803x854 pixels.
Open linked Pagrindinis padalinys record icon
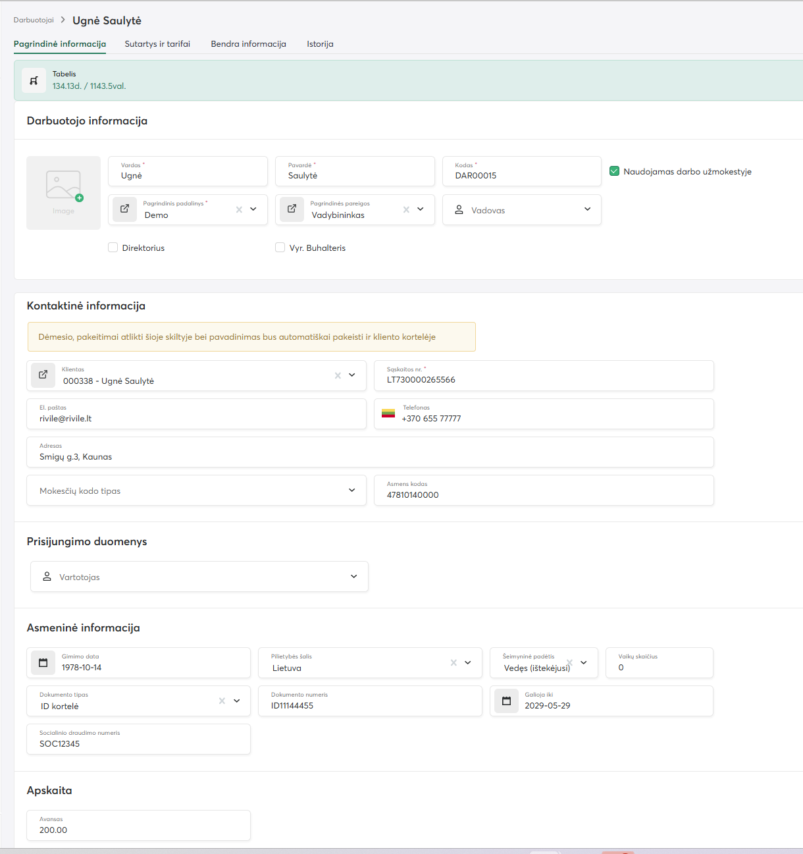[x=124, y=209]
